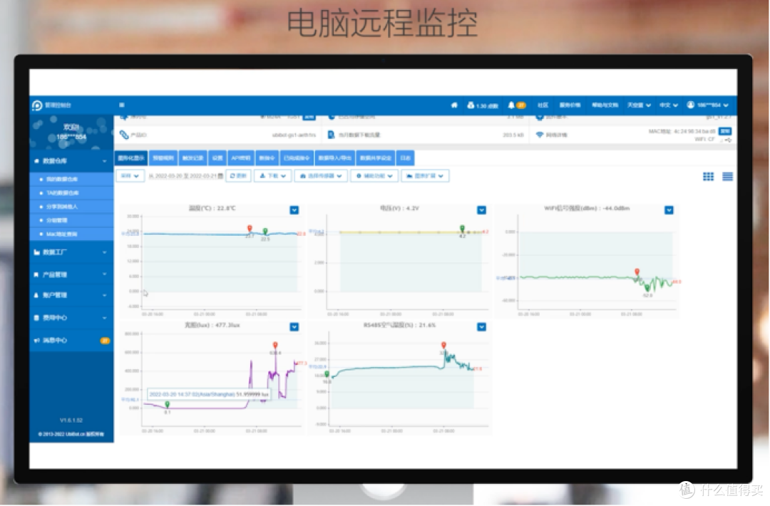770x506 pixels.
Task: Open 分组管理 in sidebar
Action: [71, 220]
